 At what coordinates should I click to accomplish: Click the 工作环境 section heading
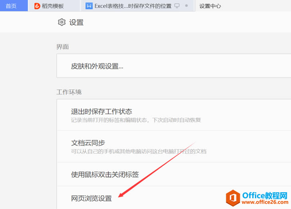click(x=69, y=92)
